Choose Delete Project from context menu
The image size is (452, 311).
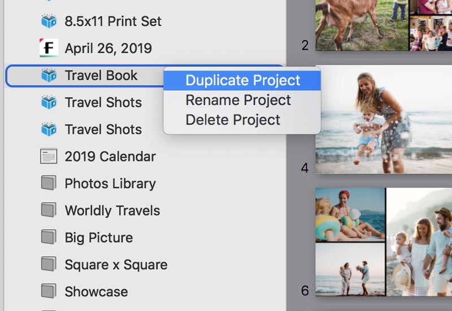(x=242, y=120)
